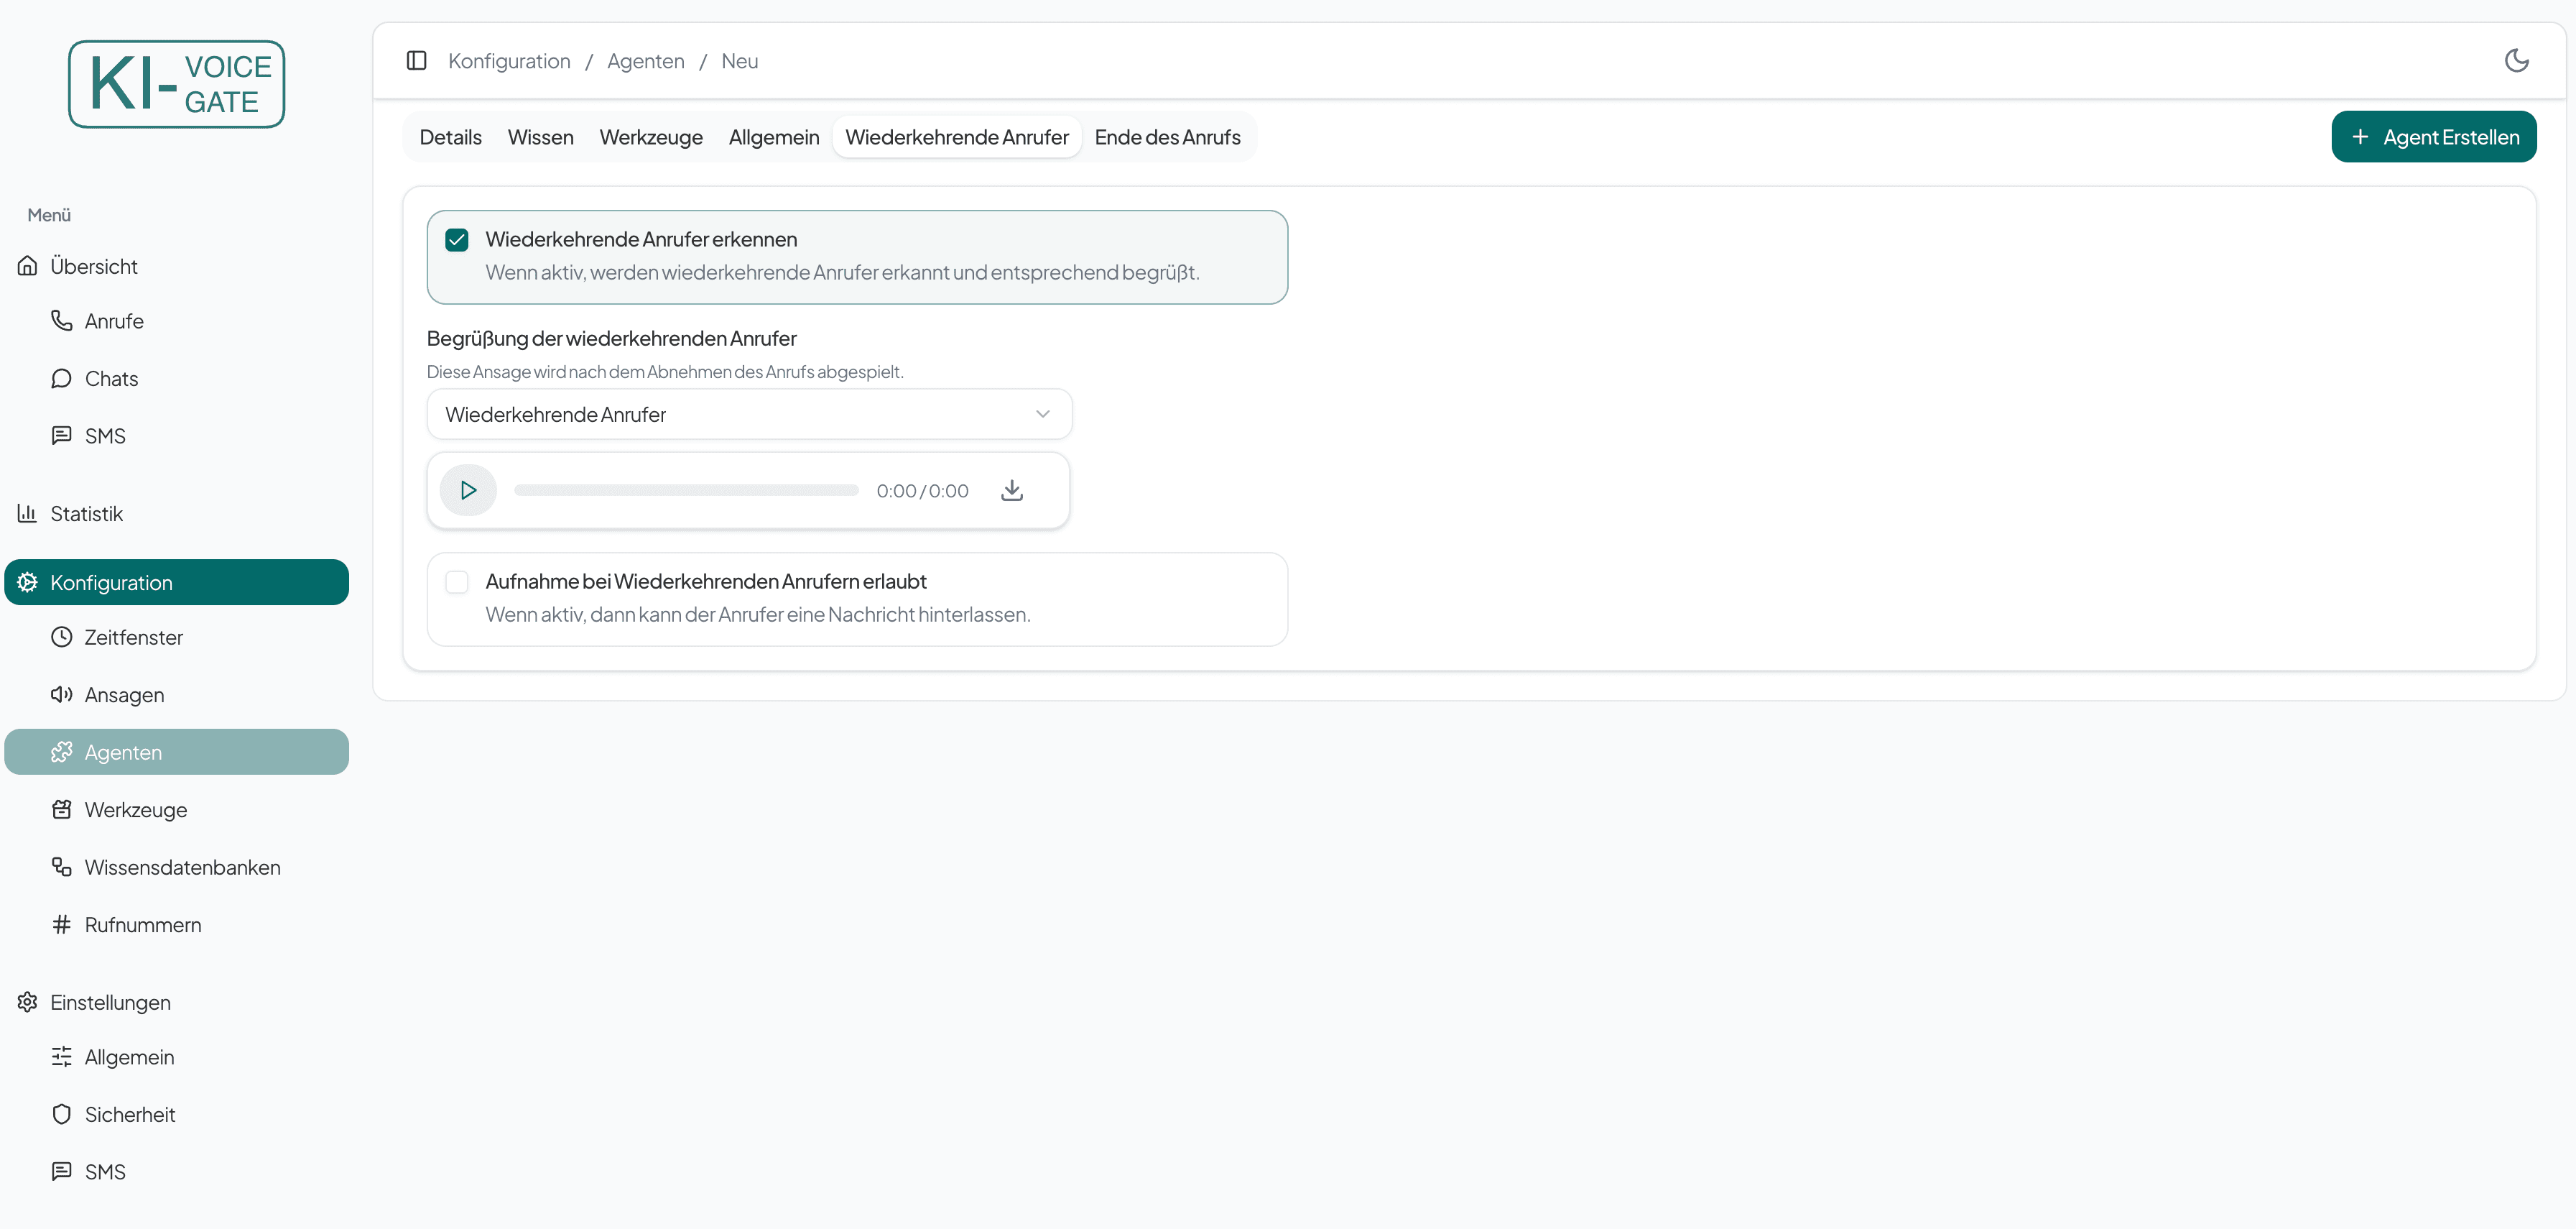2576x1229 pixels.
Task: Open Zeitfenster via the clock icon
Action: 62,637
